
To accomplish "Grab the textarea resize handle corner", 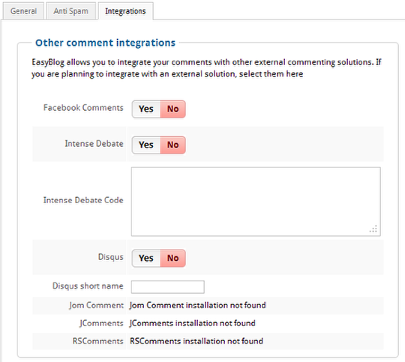I will [373, 229].
